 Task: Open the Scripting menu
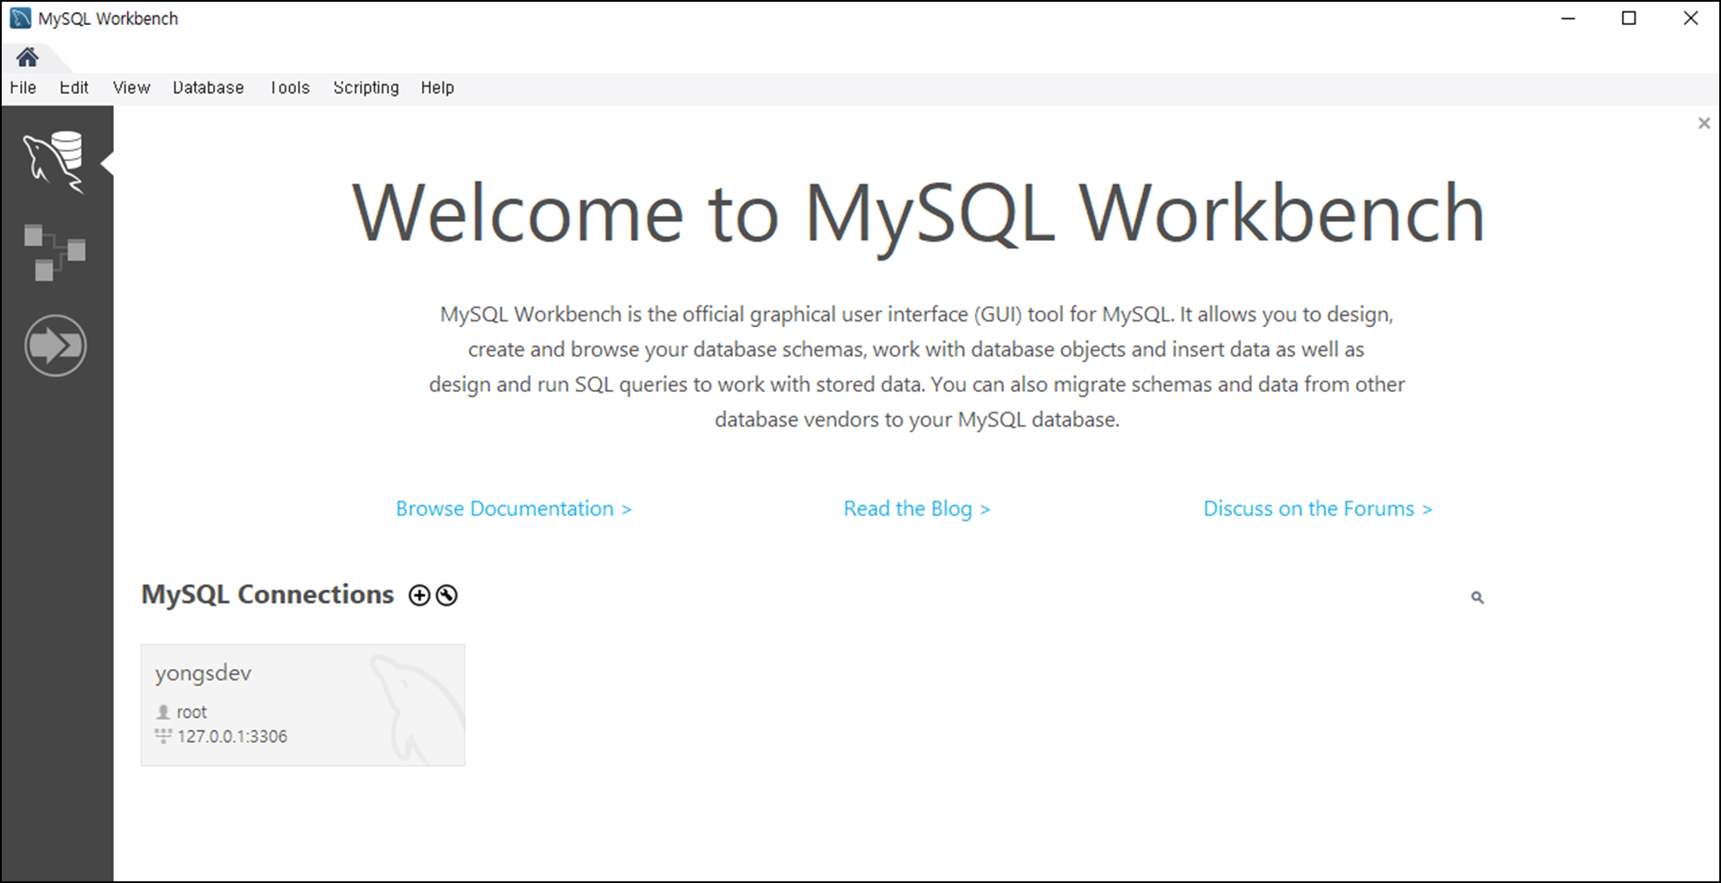click(366, 88)
